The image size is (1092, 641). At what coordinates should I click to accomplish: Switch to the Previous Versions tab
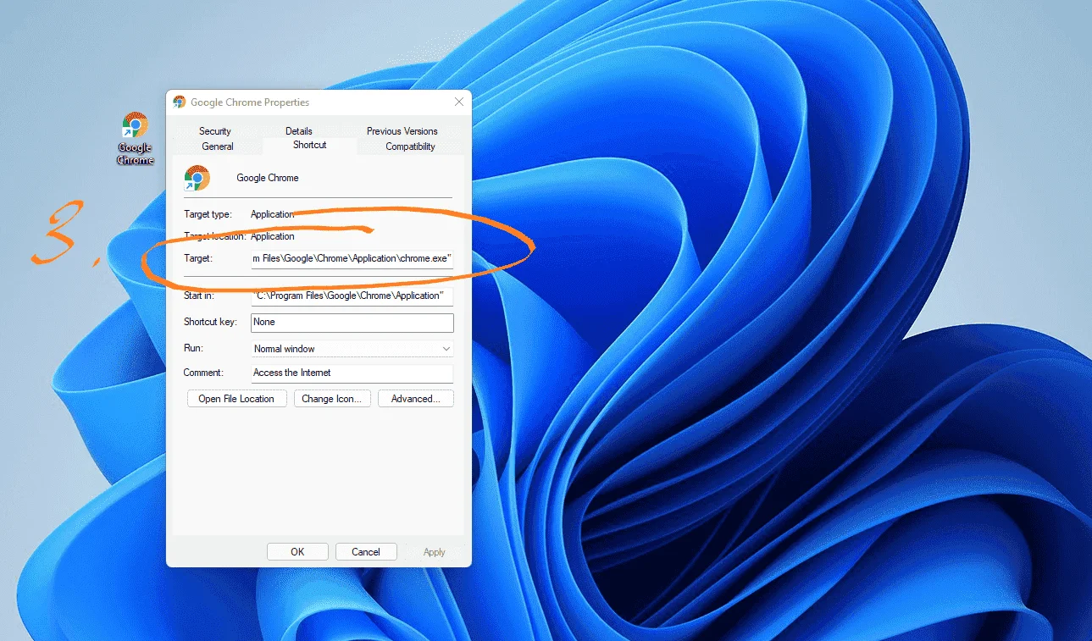[x=402, y=131]
